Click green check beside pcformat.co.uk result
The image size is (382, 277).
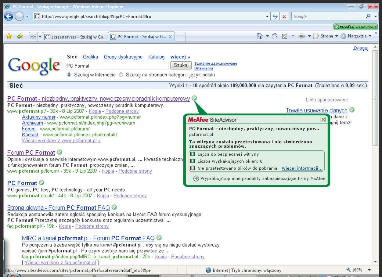tap(42, 183)
